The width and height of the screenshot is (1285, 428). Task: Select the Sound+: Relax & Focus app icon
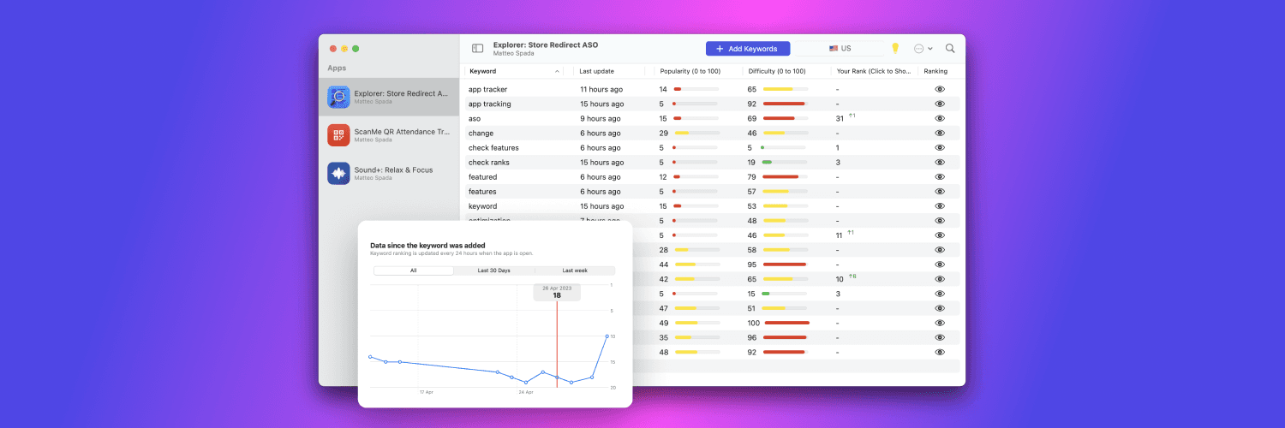338,174
